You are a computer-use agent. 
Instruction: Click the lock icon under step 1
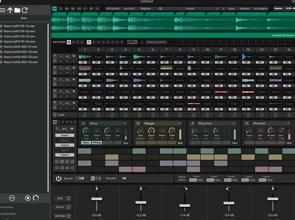84,115
